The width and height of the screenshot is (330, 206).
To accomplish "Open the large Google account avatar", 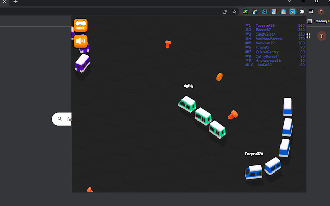I will [x=322, y=36].
